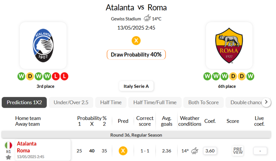Screen dimensions: 276x161
Task: Click the X prediction circle in table row
Action: pos(123,151)
